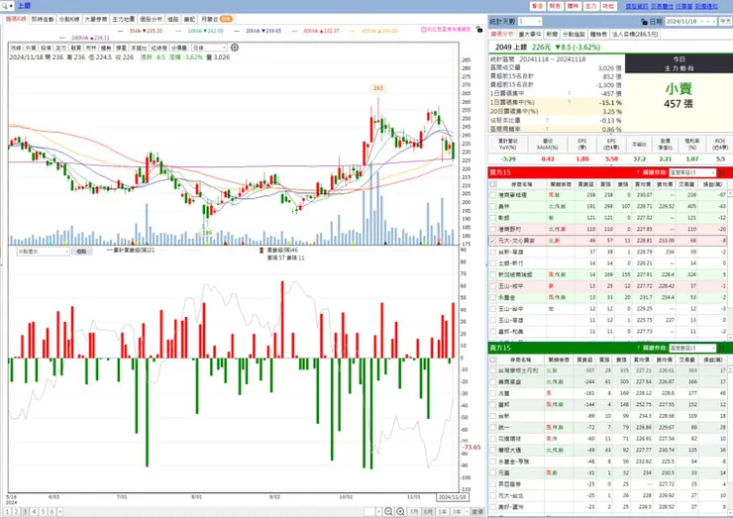
Task: Click the red 主力 button at top
Action: point(590,6)
